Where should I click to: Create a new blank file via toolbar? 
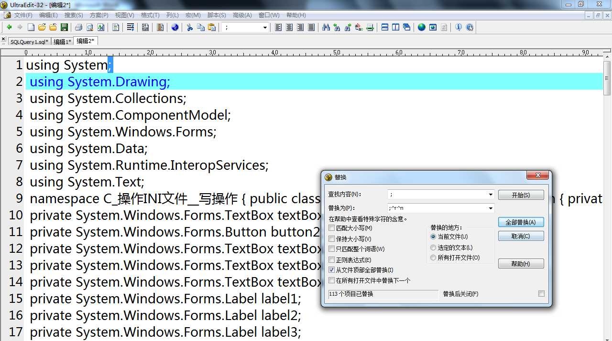(31, 27)
